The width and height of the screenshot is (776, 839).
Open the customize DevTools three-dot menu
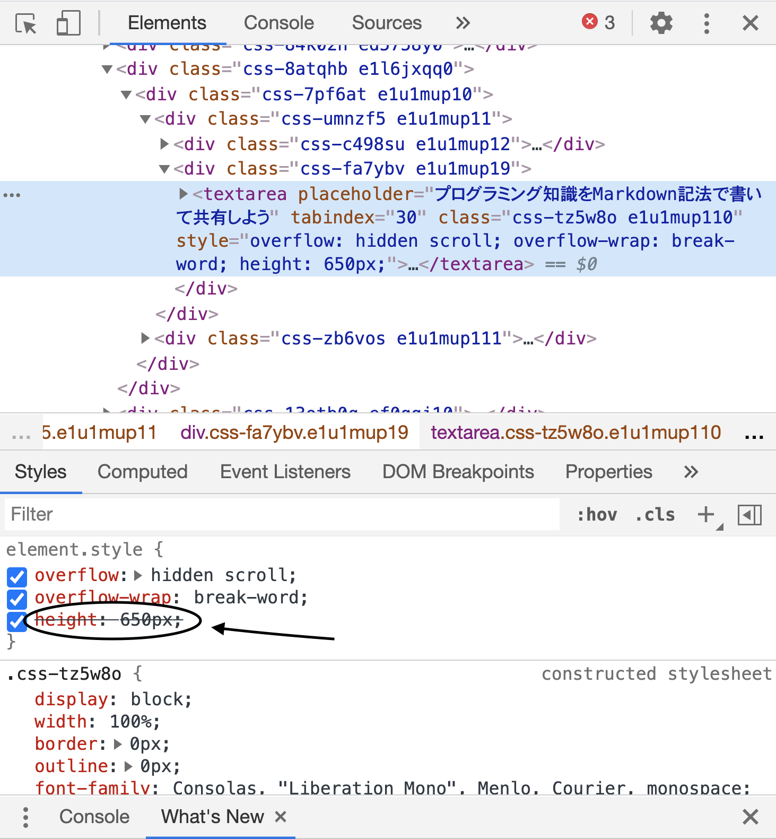point(707,23)
